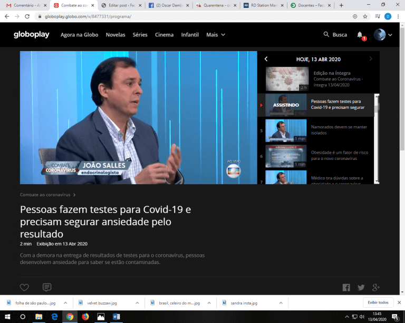Go back in browser history

[x=7, y=16]
